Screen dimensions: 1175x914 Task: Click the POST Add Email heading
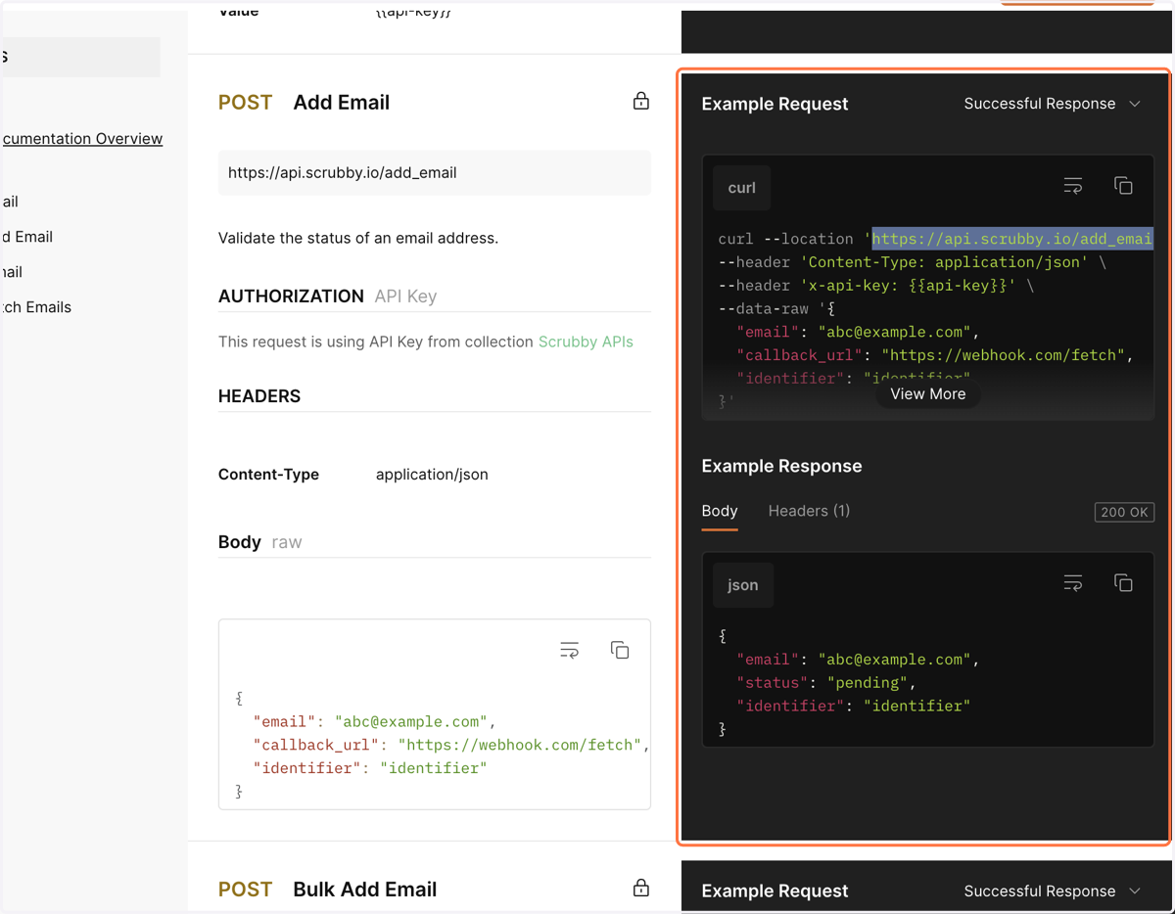tap(304, 103)
